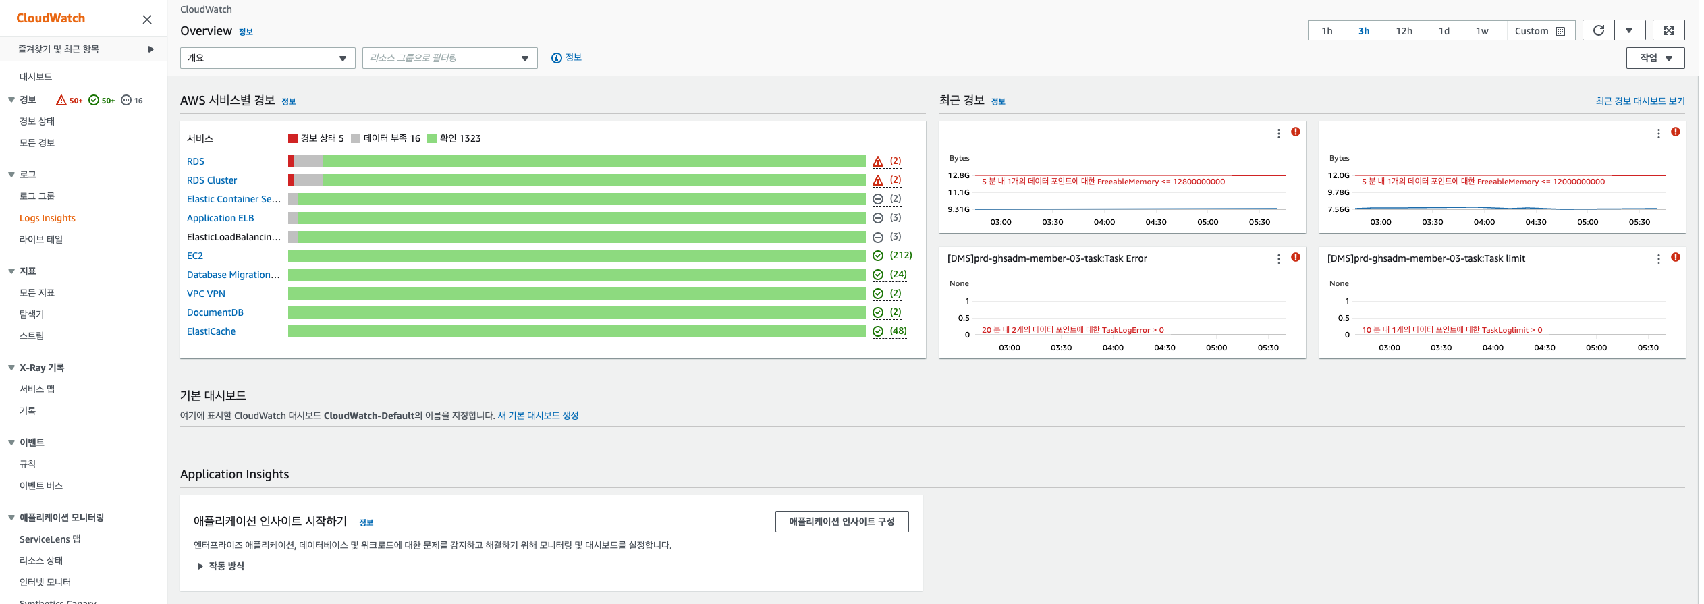Click the ElastiCache service link
The height and width of the screenshot is (604, 1704).
coord(211,331)
